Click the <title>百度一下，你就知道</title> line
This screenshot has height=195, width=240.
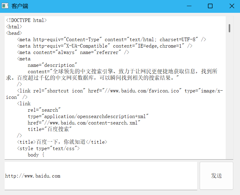point(62,142)
